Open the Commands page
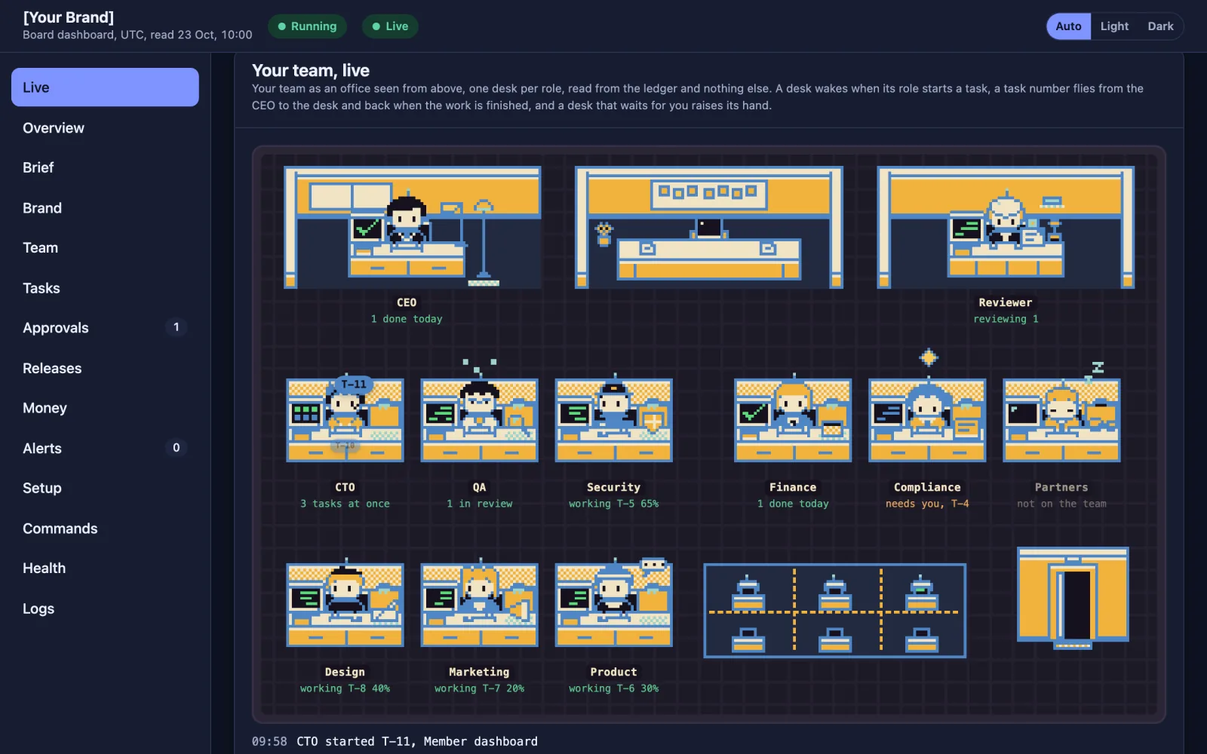The image size is (1207, 754). [x=105, y=529]
